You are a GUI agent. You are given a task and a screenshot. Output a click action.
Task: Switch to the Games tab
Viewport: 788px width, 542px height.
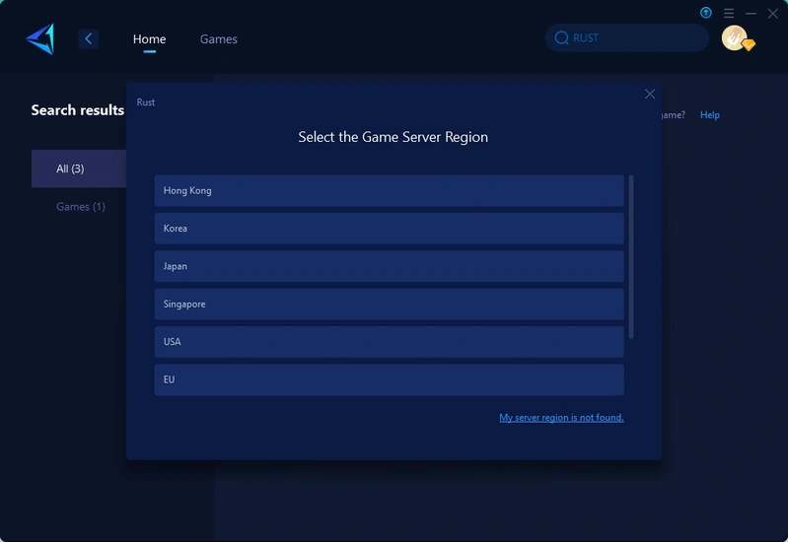pos(218,39)
